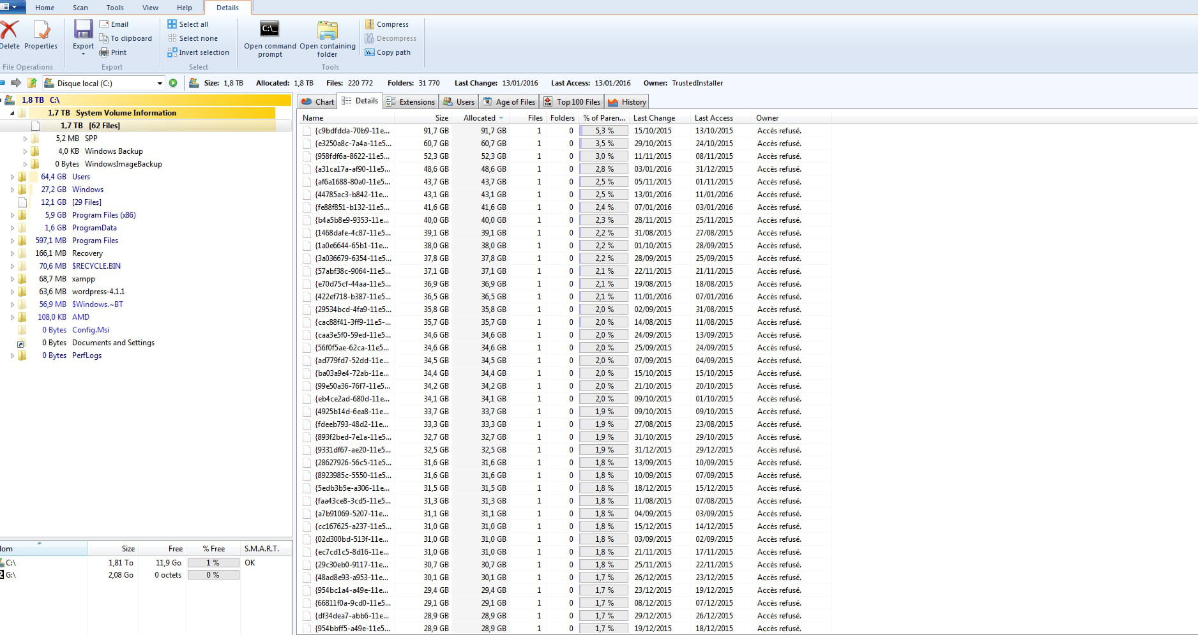Choose Select all in ribbon
The height and width of the screenshot is (635, 1198).
click(x=188, y=24)
